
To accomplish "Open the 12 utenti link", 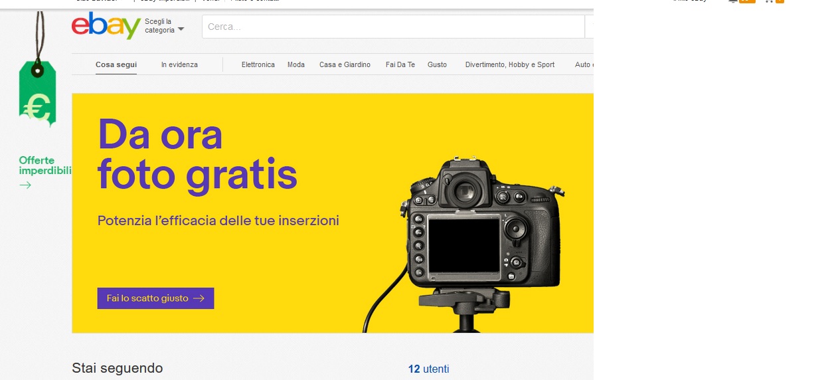I will click(x=428, y=369).
